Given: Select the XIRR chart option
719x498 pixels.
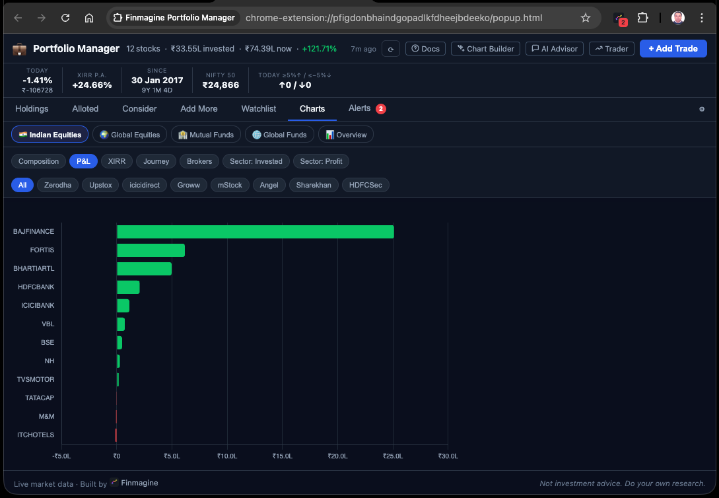Looking at the screenshot, I should point(116,160).
